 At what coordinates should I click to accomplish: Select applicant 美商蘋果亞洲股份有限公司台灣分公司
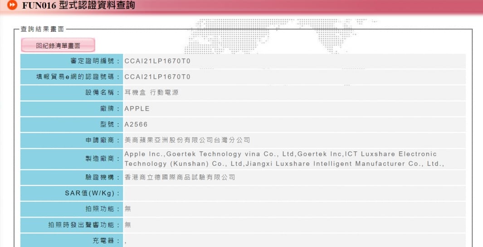(187, 140)
